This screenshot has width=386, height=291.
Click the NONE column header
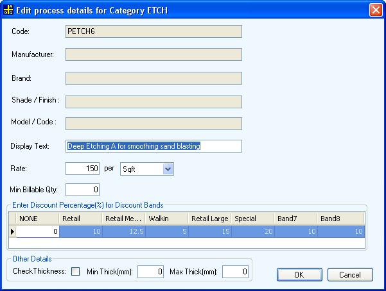(x=37, y=219)
